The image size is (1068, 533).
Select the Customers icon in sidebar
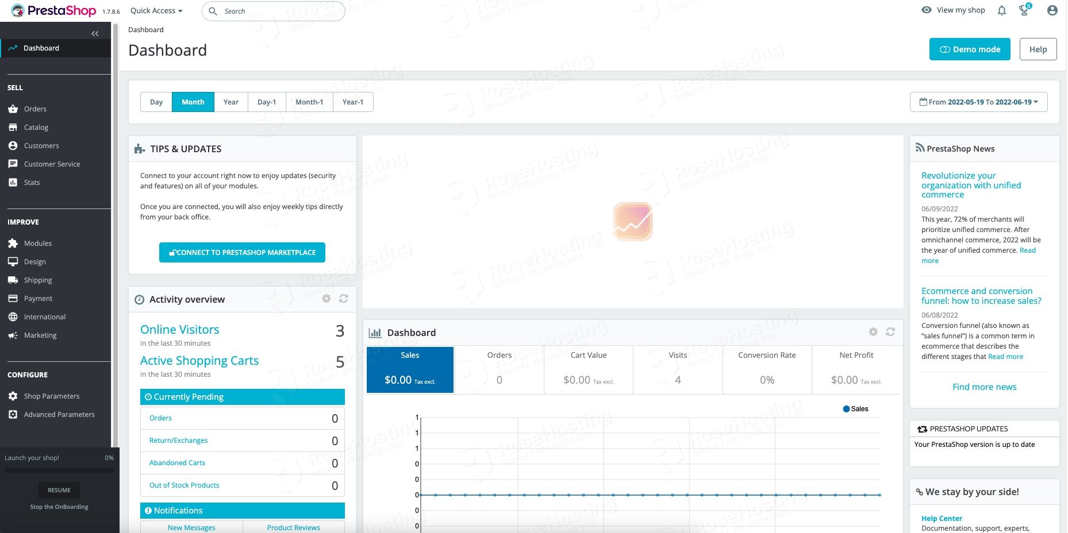[x=13, y=145]
